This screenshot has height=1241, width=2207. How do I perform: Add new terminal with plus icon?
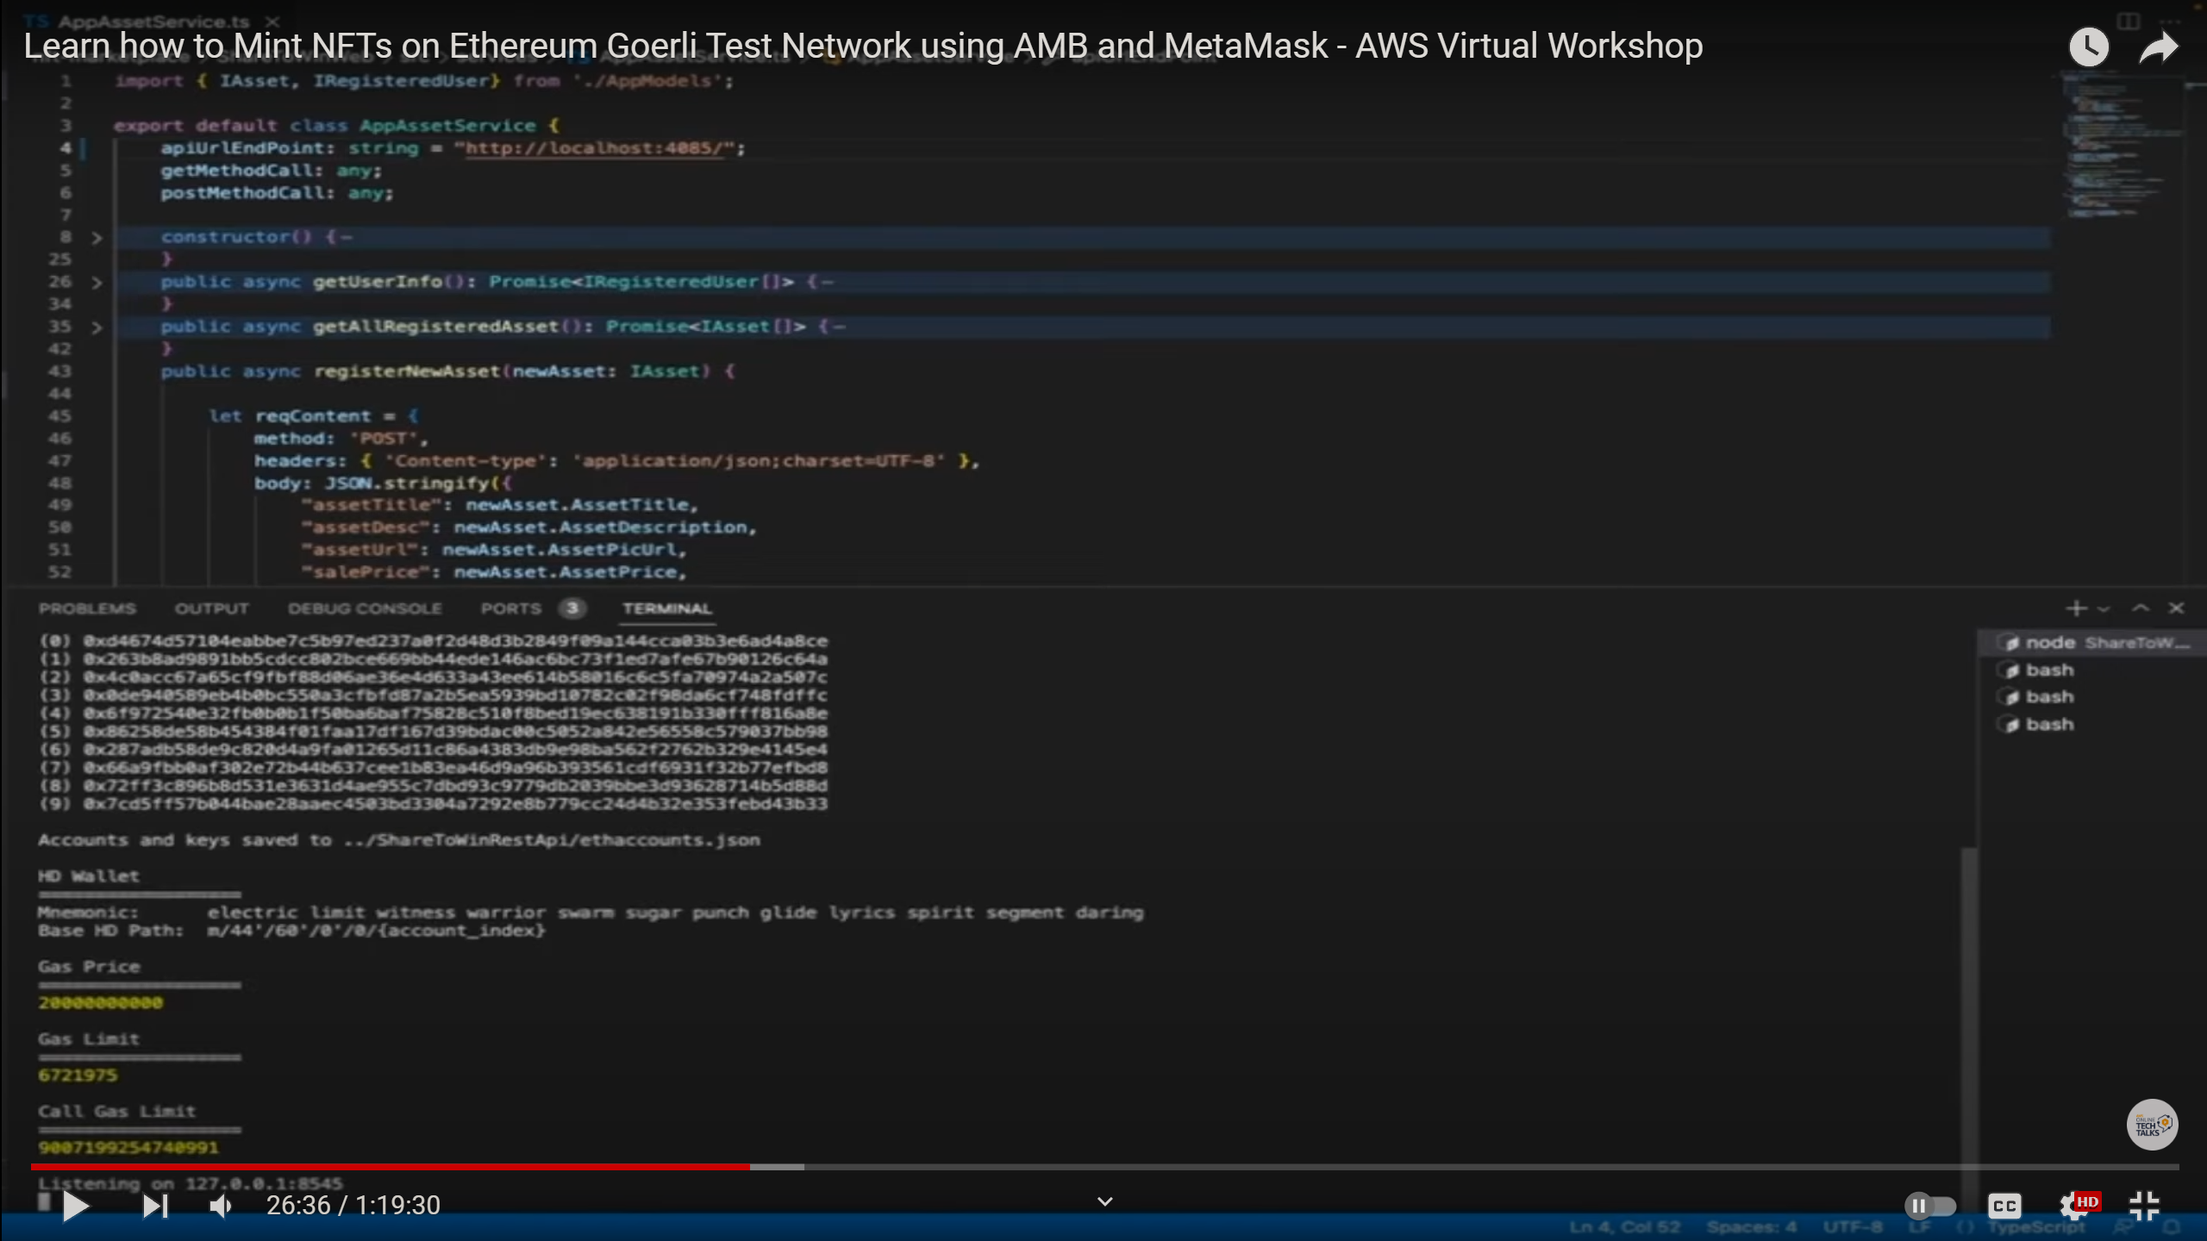pos(2076,608)
